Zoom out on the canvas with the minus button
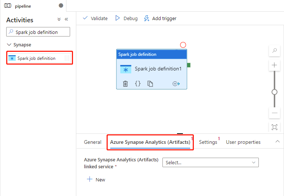Screen dimensions: 284x196 pyautogui.click(x=275, y=113)
